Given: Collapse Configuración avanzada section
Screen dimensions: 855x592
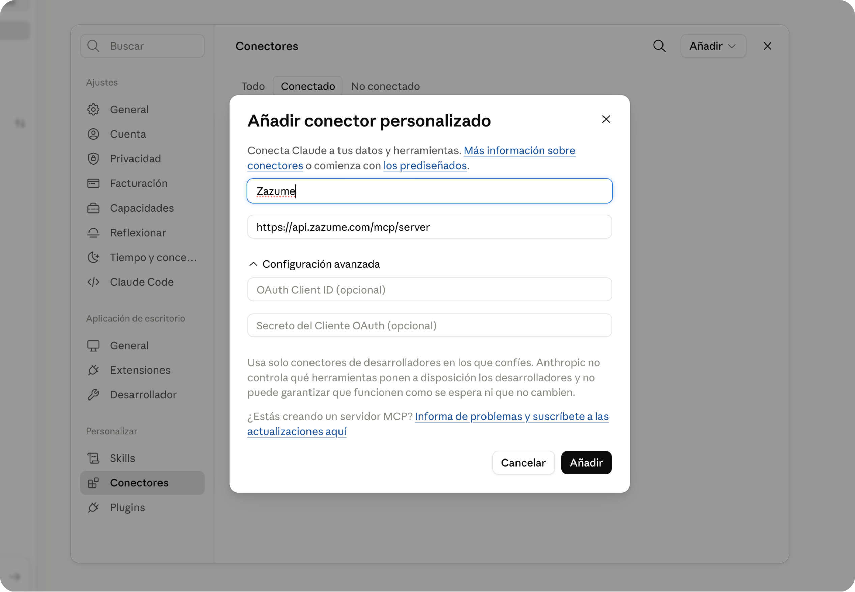Looking at the screenshot, I should pyautogui.click(x=314, y=264).
